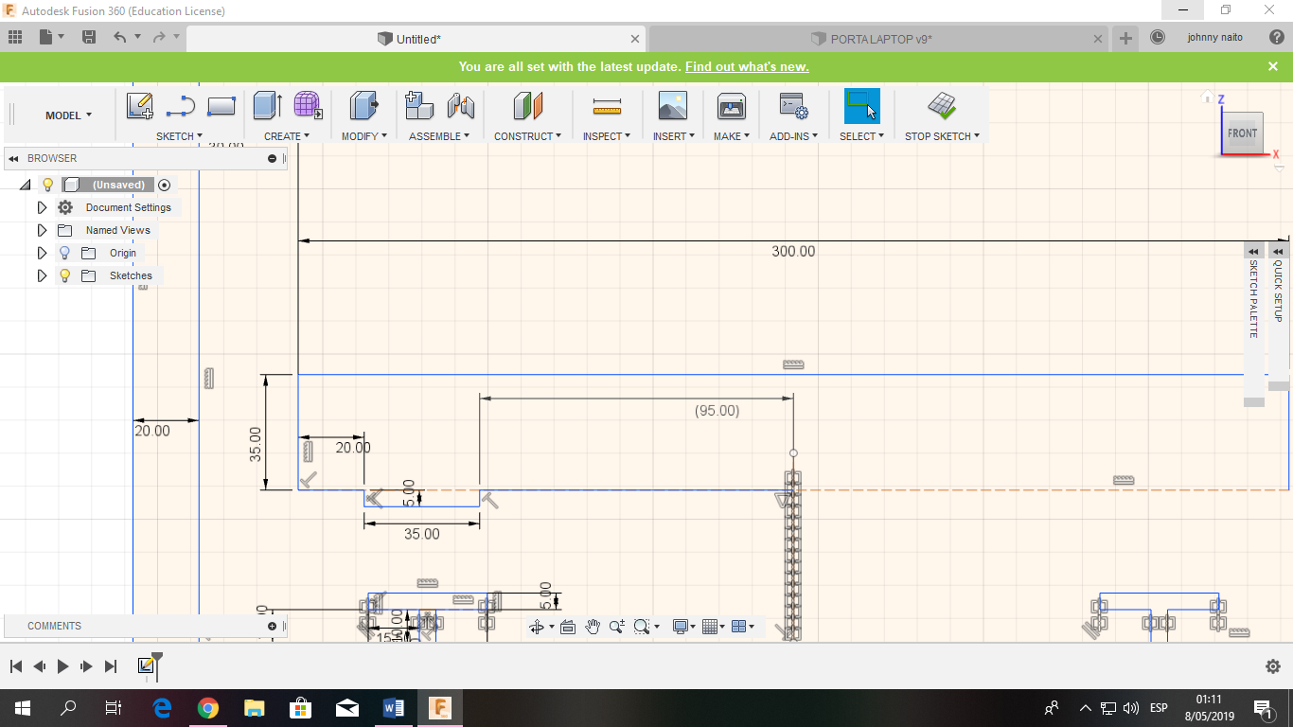The image size is (1293, 727).
Task: Expand the Sketch Palette panel
Action: tap(1253, 251)
